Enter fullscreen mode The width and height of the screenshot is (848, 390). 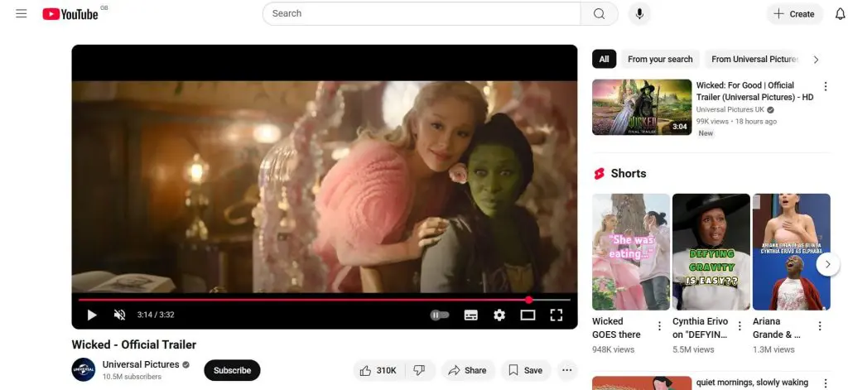556,315
